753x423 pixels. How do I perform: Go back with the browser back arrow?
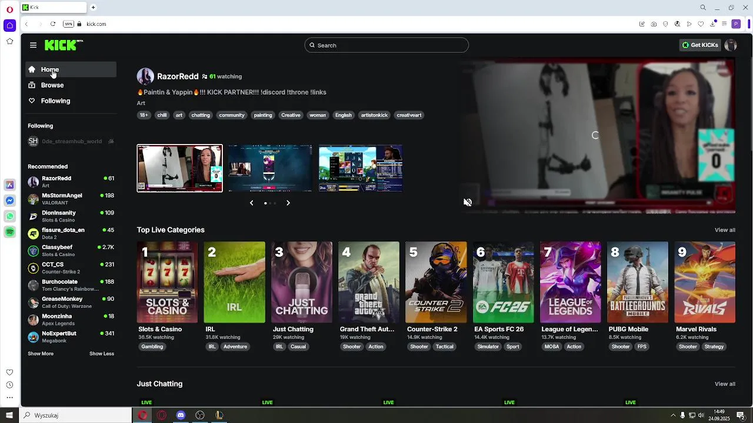[26, 24]
